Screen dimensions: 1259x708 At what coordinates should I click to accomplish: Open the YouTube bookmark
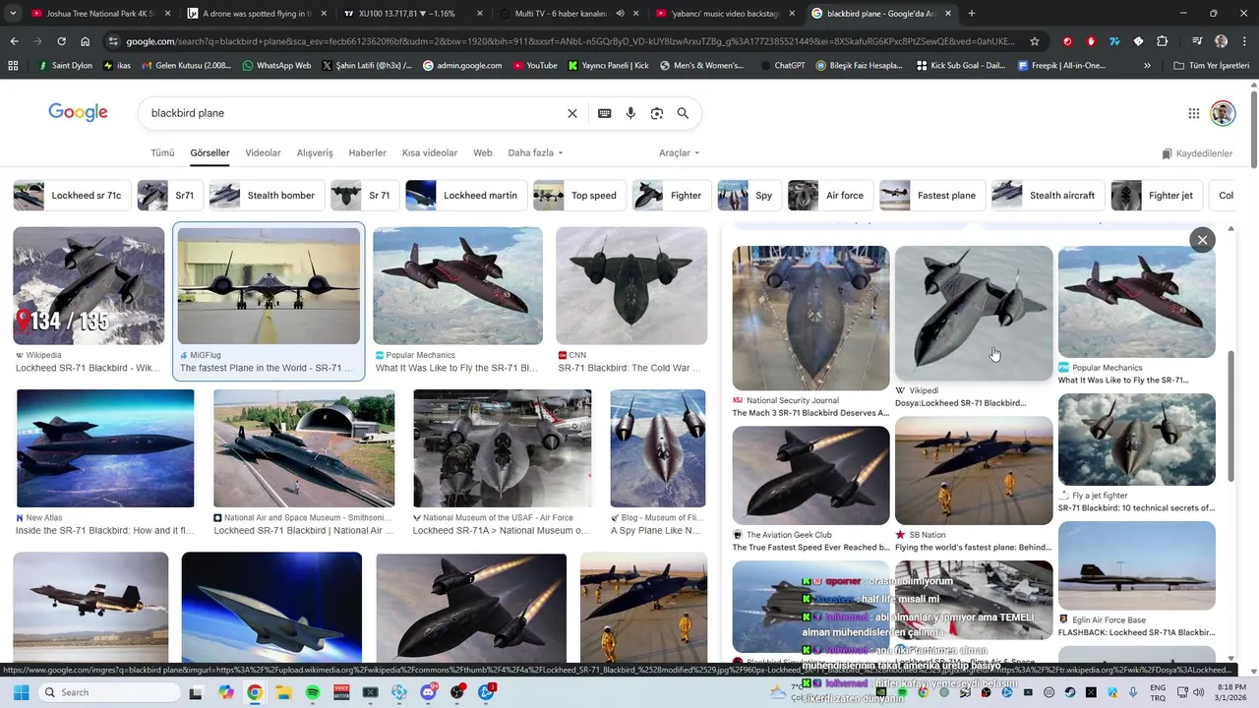pos(533,66)
